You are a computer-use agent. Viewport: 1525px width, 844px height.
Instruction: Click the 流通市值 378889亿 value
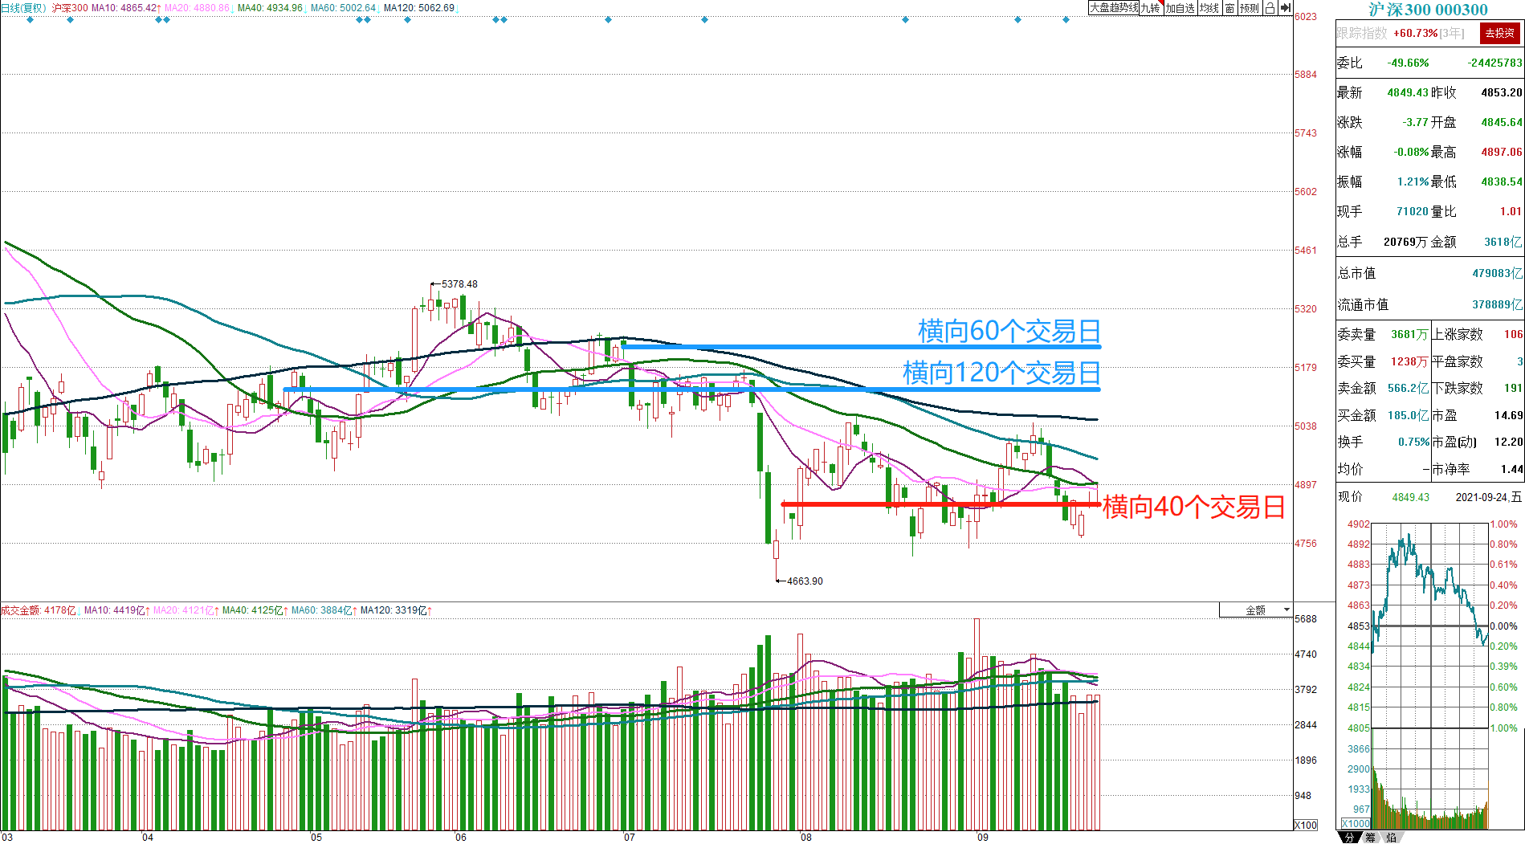(1497, 304)
